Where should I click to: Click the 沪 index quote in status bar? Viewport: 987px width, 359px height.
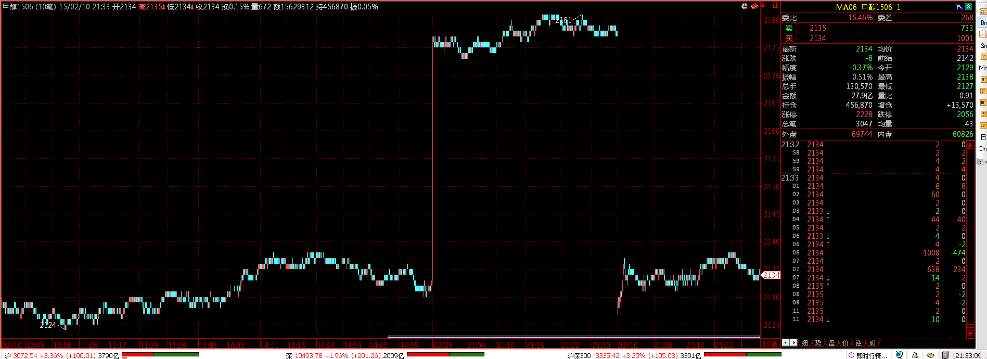point(61,355)
